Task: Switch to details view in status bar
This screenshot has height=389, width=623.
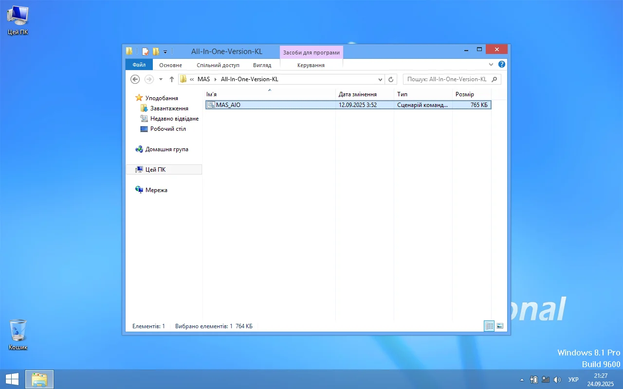Action: [x=489, y=326]
